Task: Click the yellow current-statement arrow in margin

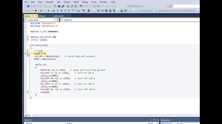Action: click(25, 54)
